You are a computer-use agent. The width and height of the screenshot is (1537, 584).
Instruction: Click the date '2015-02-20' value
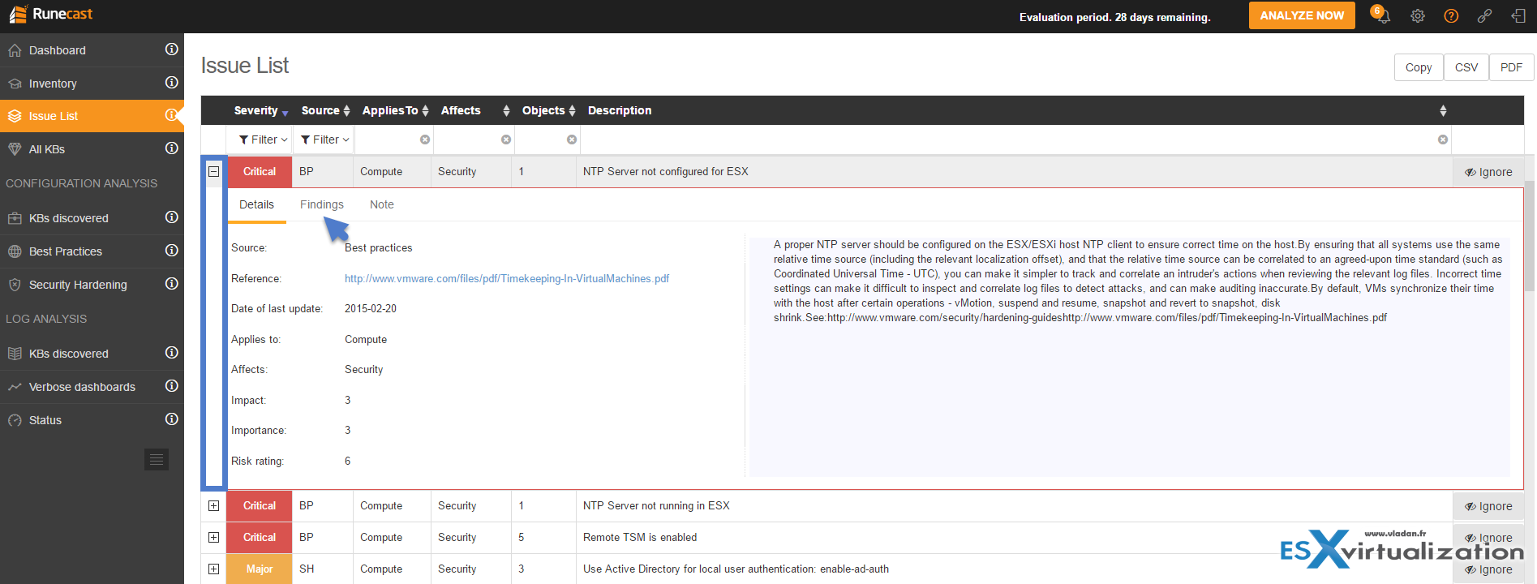tap(371, 308)
